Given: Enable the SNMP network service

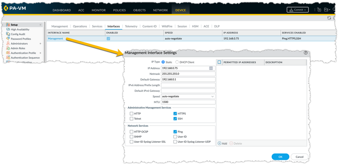Looking at the screenshot, I should pyautogui.click(x=132, y=137).
